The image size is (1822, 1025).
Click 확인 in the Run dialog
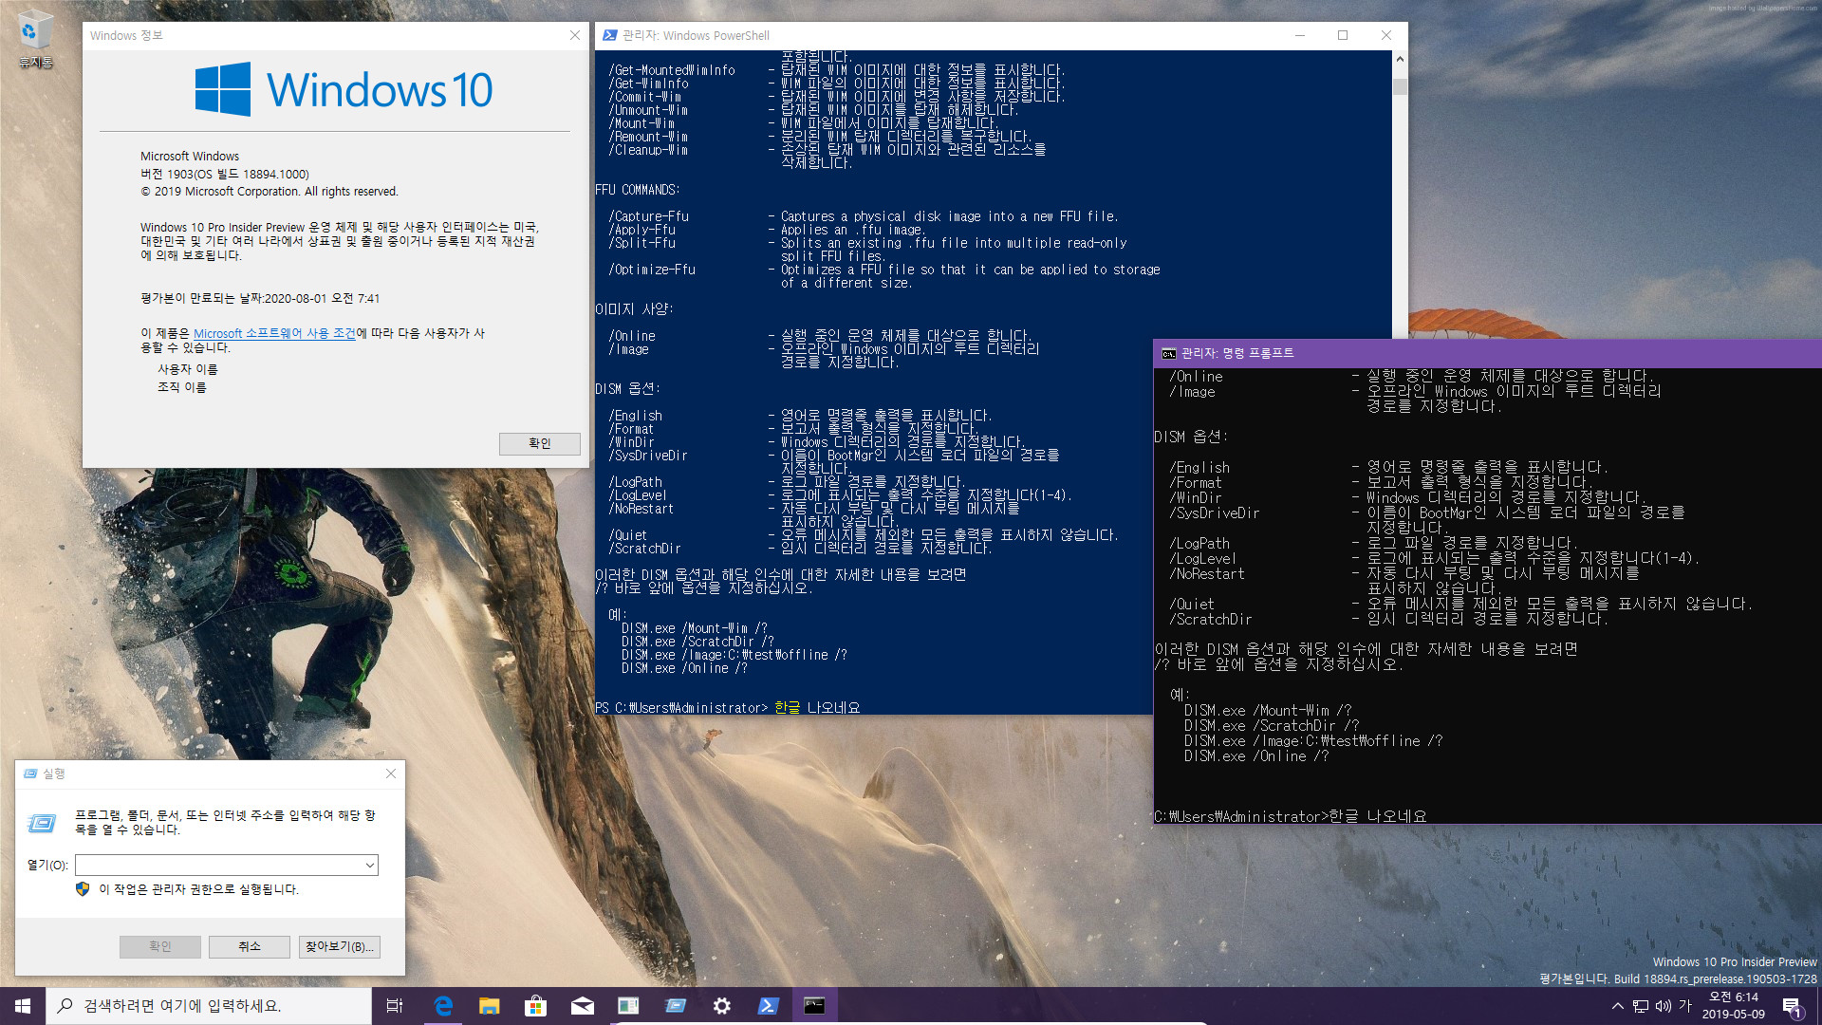click(x=159, y=946)
